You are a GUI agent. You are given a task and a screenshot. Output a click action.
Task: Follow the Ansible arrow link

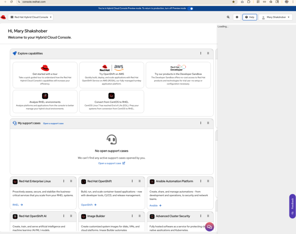155,206
